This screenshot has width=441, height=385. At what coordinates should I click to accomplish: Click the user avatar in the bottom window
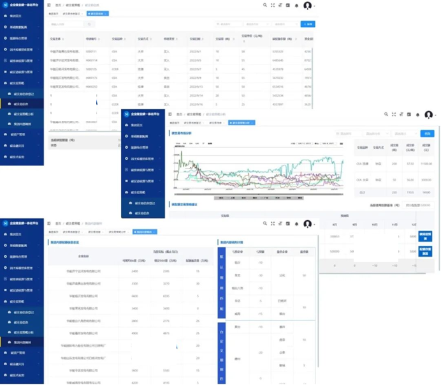pyautogui.click(x=308, y=223)
